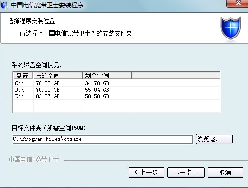This screenshot has width=248, height=188.
Task: Sort by the 盘符 column header
Action: pyautogui.click(x=23, y=75)
